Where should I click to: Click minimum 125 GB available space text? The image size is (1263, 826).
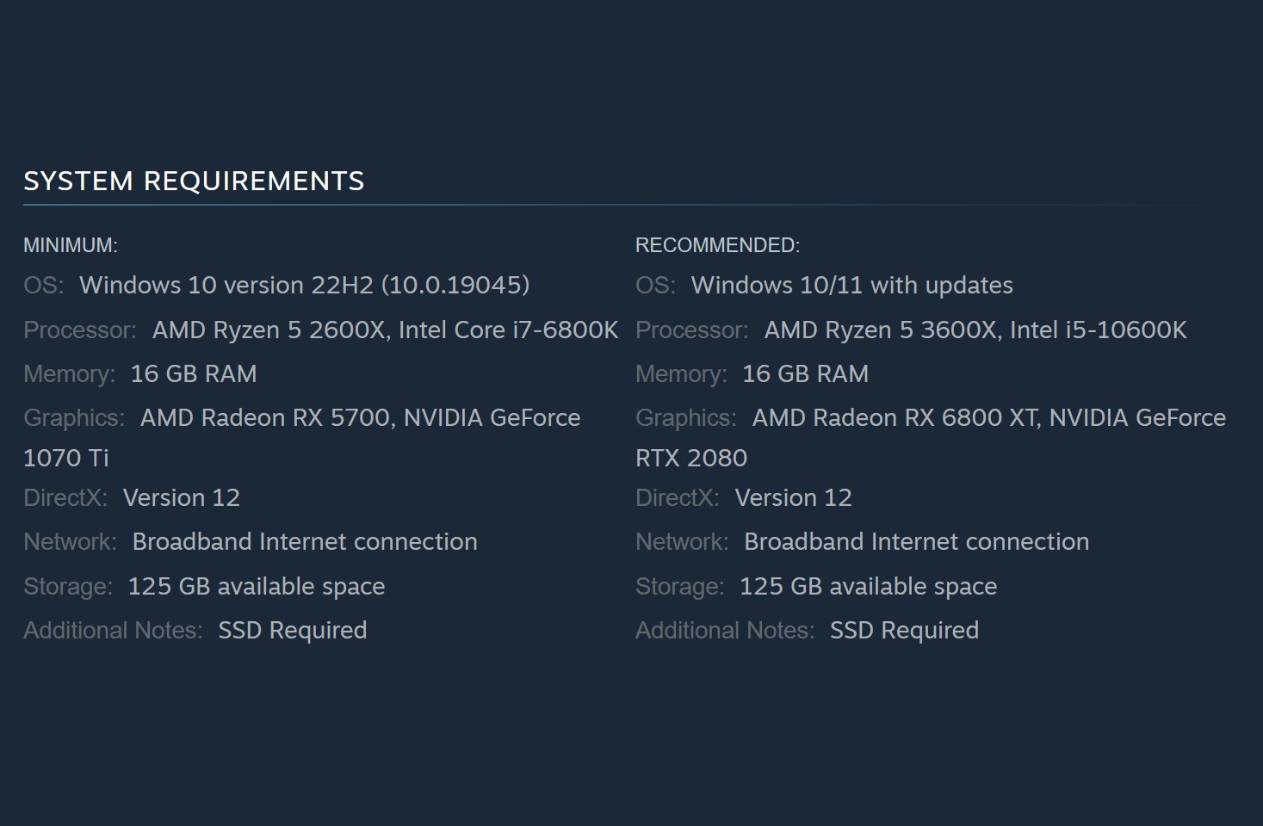[257, 587]
